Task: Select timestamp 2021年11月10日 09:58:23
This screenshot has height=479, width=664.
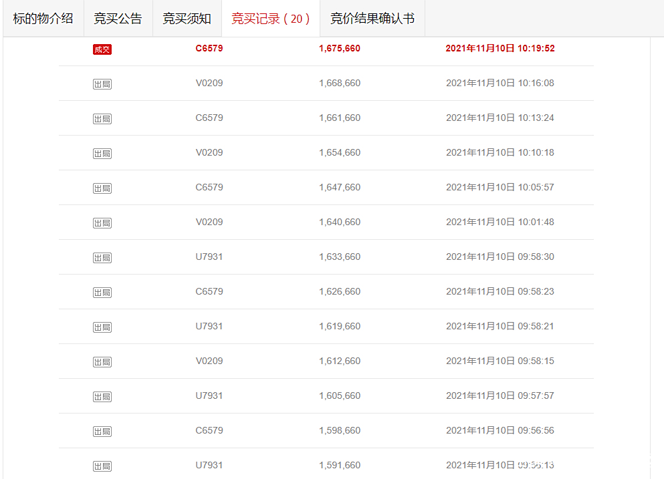Action: coord(500,291)
